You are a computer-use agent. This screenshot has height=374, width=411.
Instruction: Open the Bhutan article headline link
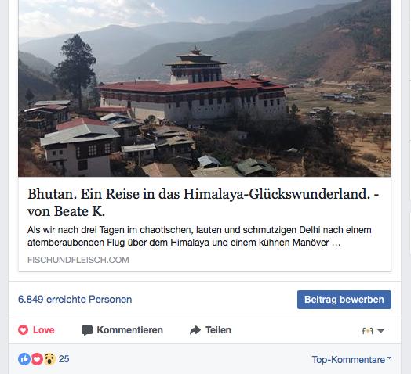(x=203, y=202)
